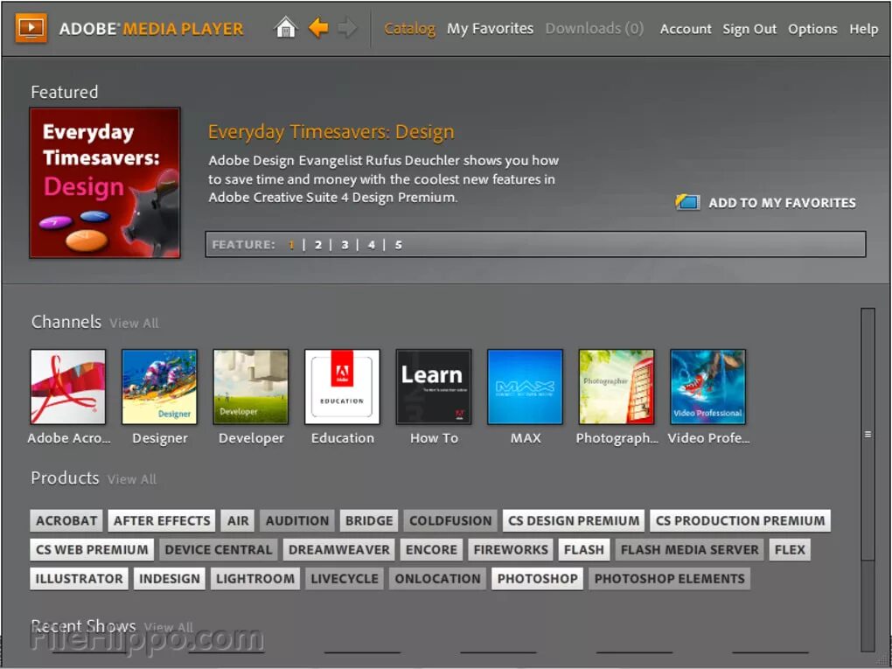Select the ONLOCATION product tag

click(x=437, y=579)
